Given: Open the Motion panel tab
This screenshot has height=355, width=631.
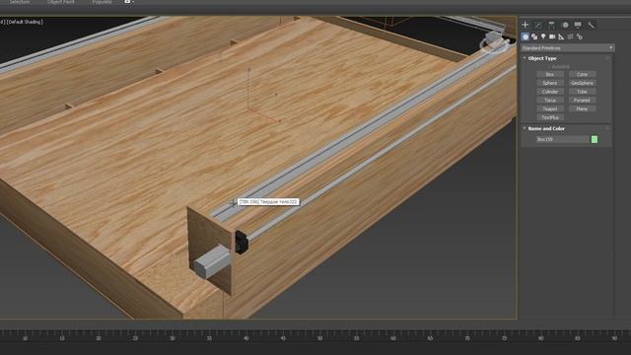Looking at the screenshot, I should 565,25.
